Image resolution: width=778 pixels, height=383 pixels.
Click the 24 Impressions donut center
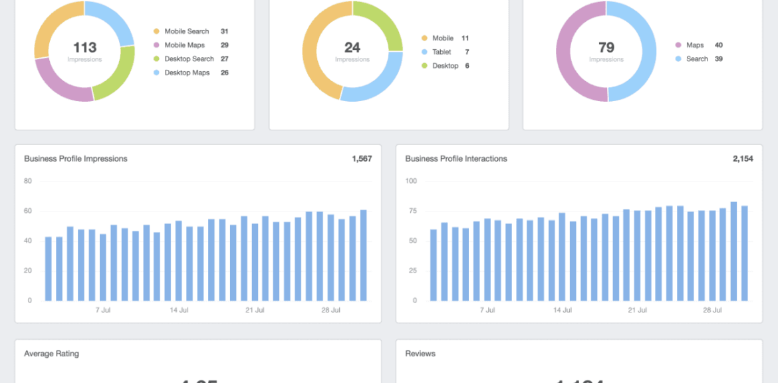(352, 51)
